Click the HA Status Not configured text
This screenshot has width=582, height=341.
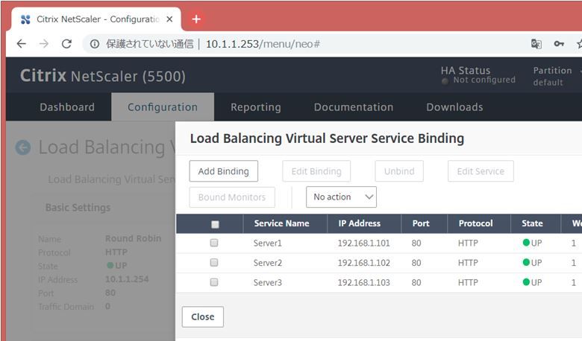coord(484,80)
